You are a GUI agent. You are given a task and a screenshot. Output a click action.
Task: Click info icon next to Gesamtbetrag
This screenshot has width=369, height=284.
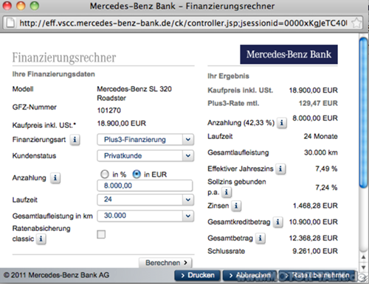pyautogui.click(x=261, y=238)
